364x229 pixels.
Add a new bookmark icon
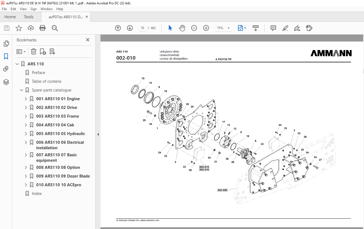click(x=43, y=51)
